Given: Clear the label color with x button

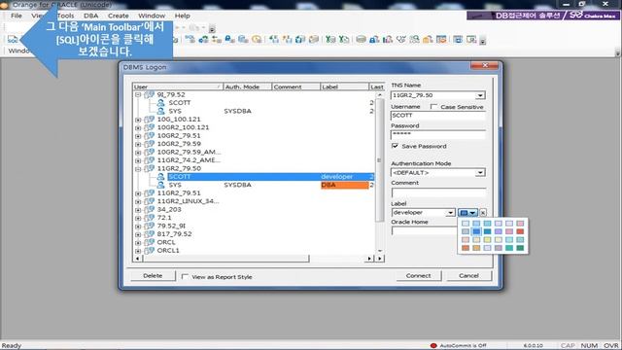Looking at the screenshot, I should [483, 213].
